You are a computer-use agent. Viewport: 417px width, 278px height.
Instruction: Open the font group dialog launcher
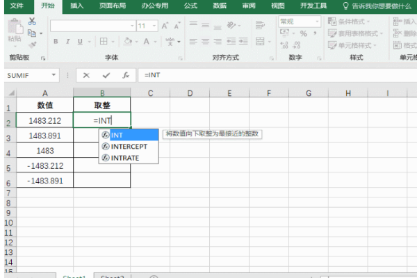pos(180,58)
